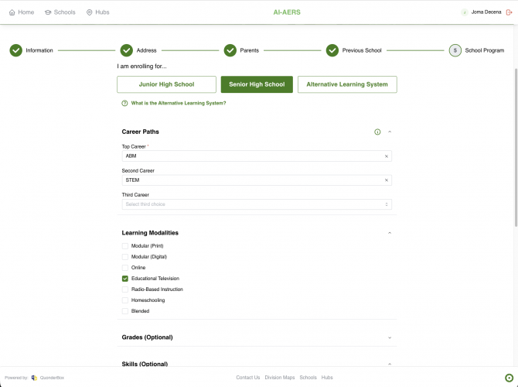Go to the Information step label
Image resolution: width=518 pixels, height=387 pixels.
click(39, 50)
